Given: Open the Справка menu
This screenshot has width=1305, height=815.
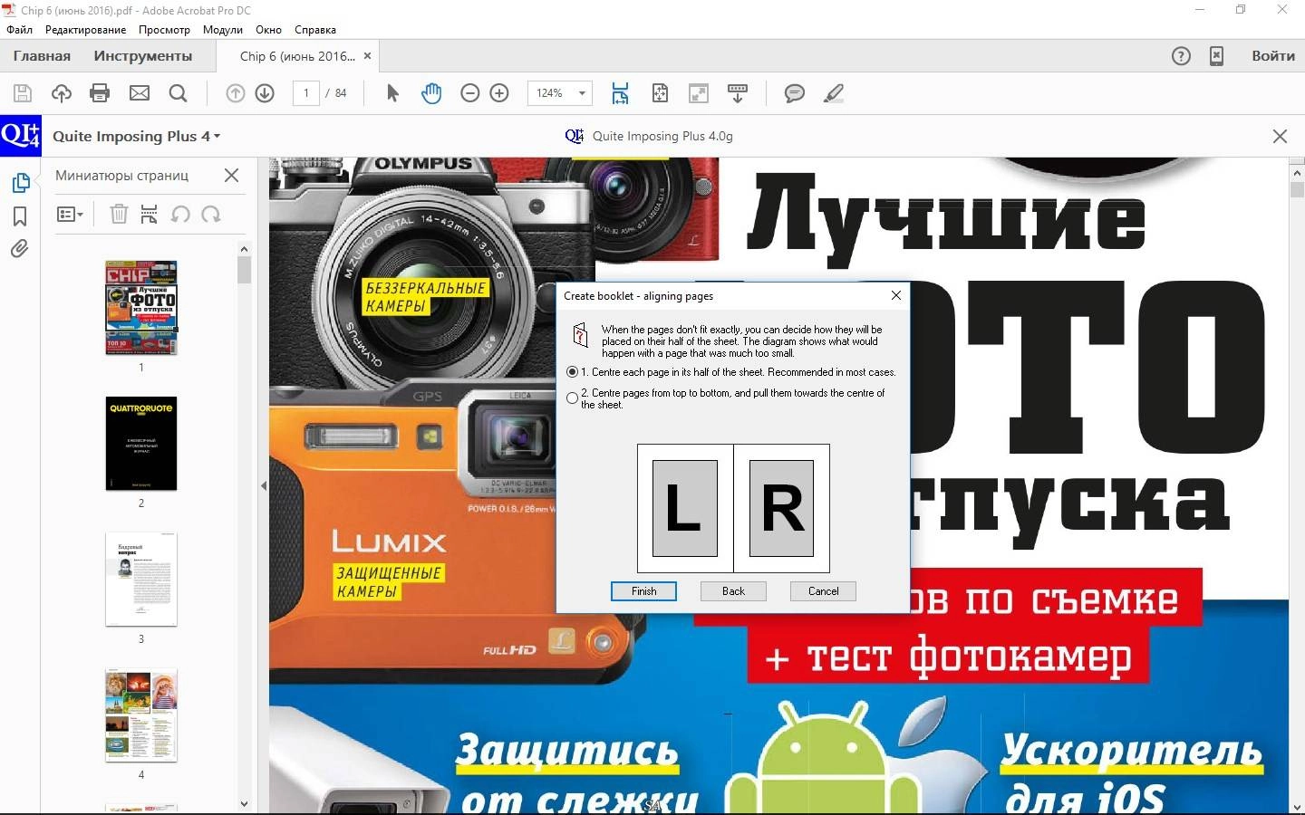Looking at the screenshot, I should (315, 30).
